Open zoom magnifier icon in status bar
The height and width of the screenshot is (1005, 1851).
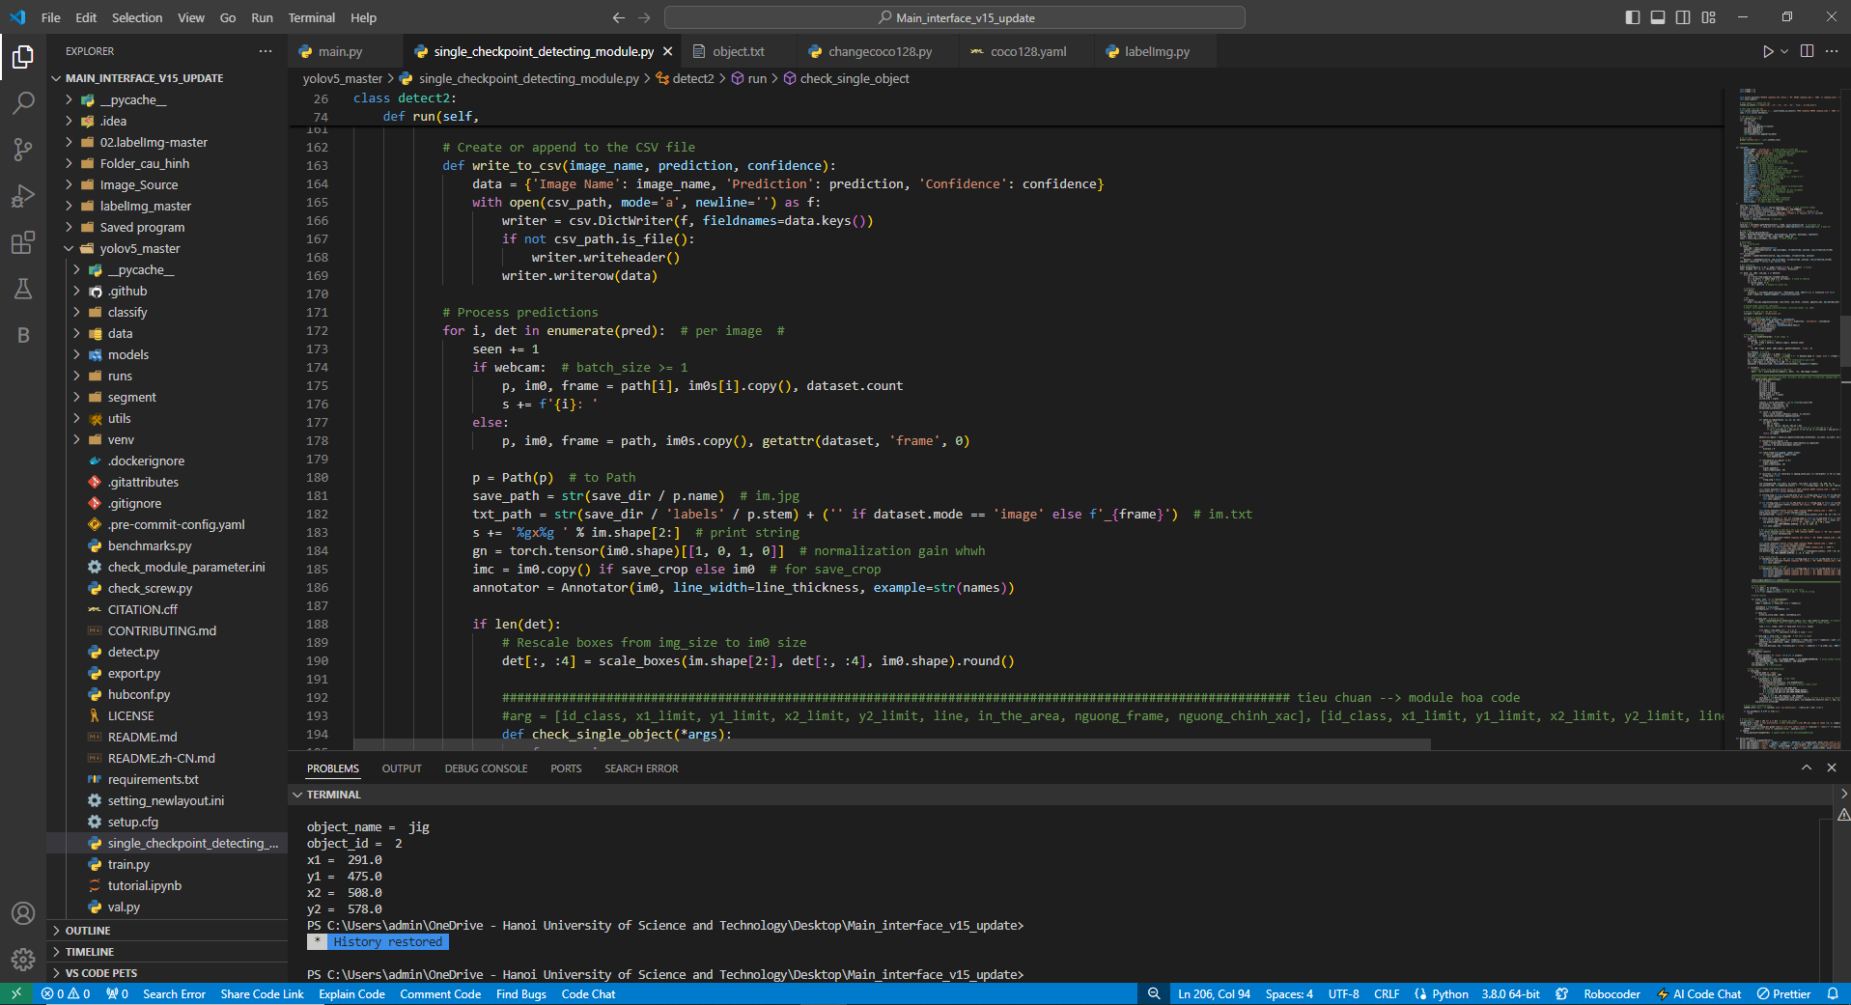1154,994
